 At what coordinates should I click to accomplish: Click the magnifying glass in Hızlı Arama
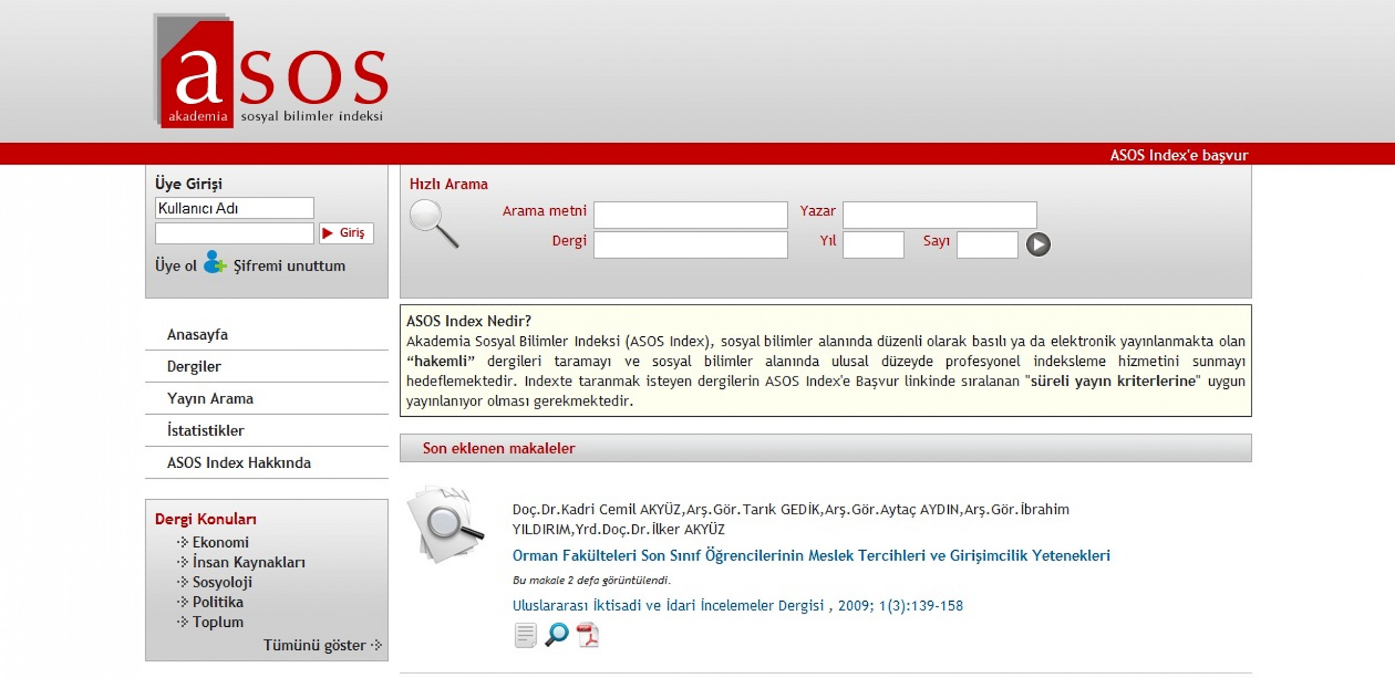[x=433, y=224]
